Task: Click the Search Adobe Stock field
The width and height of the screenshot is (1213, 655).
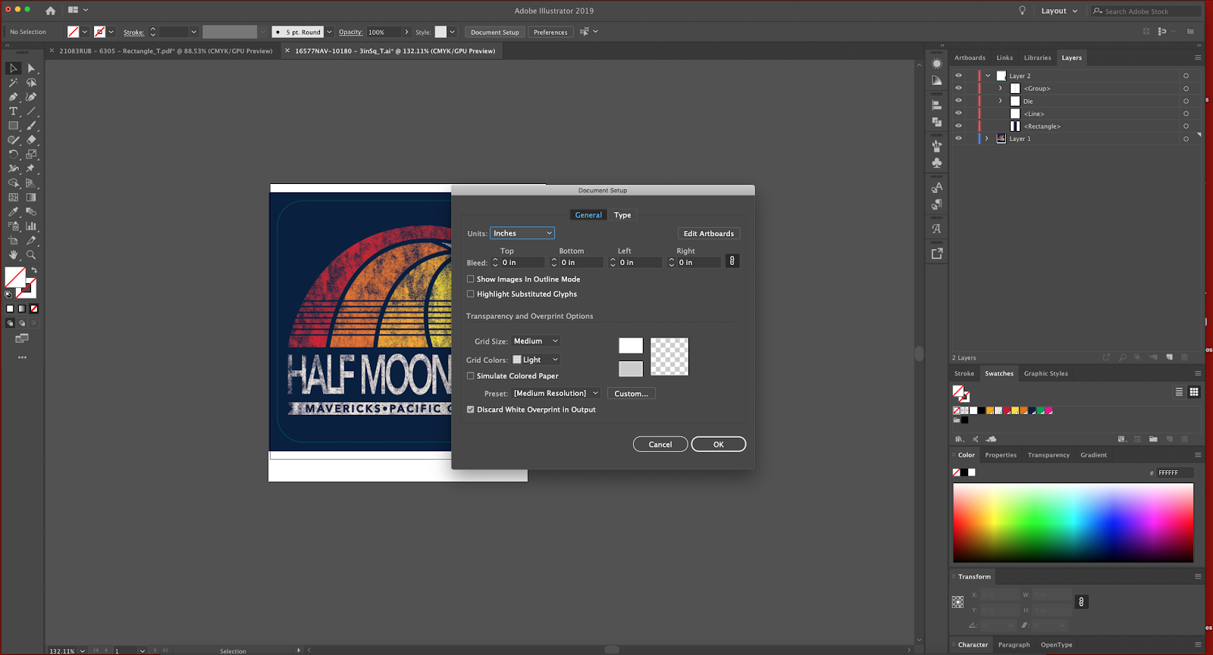Action: tap(1146, 11)
